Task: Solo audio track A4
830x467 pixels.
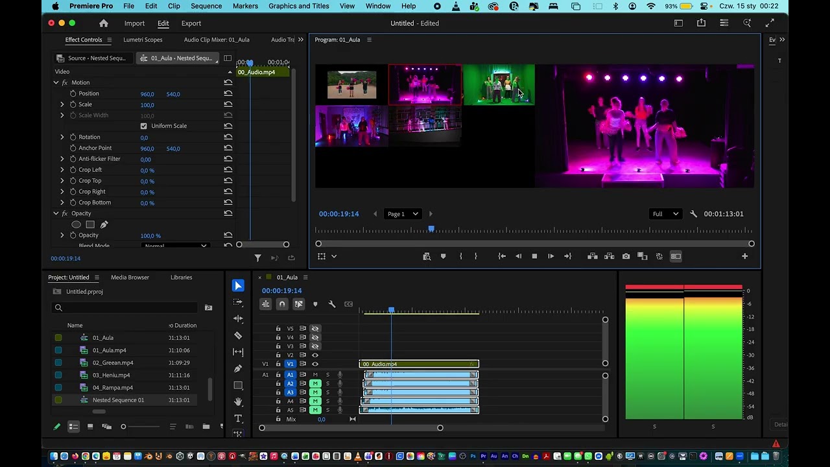Action: click(x=327, y=401)
